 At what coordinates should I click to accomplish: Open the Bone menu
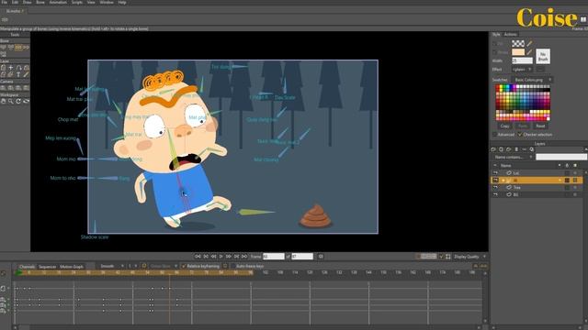[x=40, y=2]
